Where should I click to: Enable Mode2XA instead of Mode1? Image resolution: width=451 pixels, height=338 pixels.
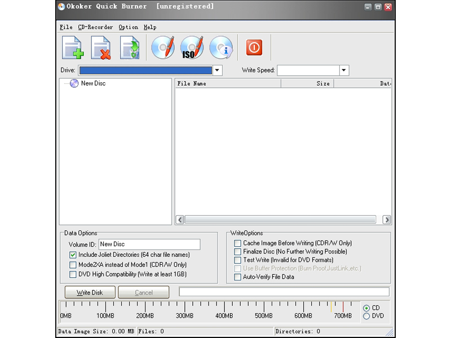[73, 265]
